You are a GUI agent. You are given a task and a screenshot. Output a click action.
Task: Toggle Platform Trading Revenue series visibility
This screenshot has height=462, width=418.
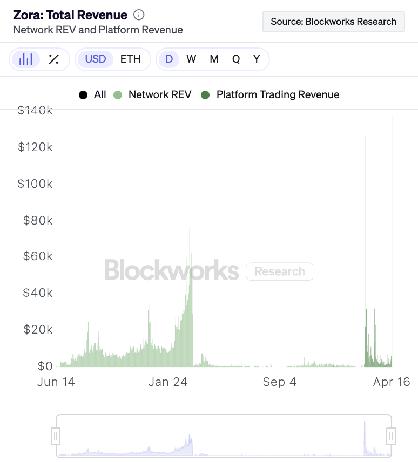pos(278,95)
